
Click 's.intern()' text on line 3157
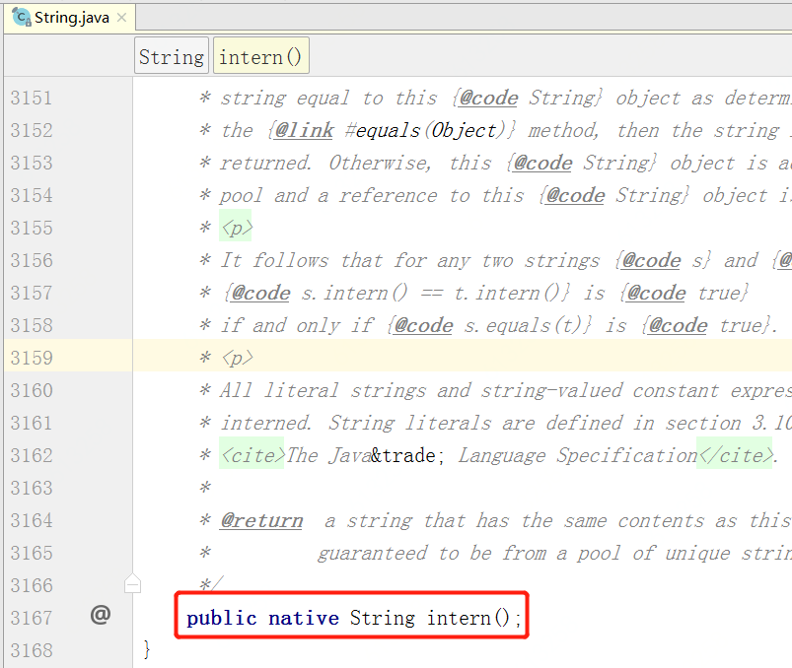click(355, 294)
